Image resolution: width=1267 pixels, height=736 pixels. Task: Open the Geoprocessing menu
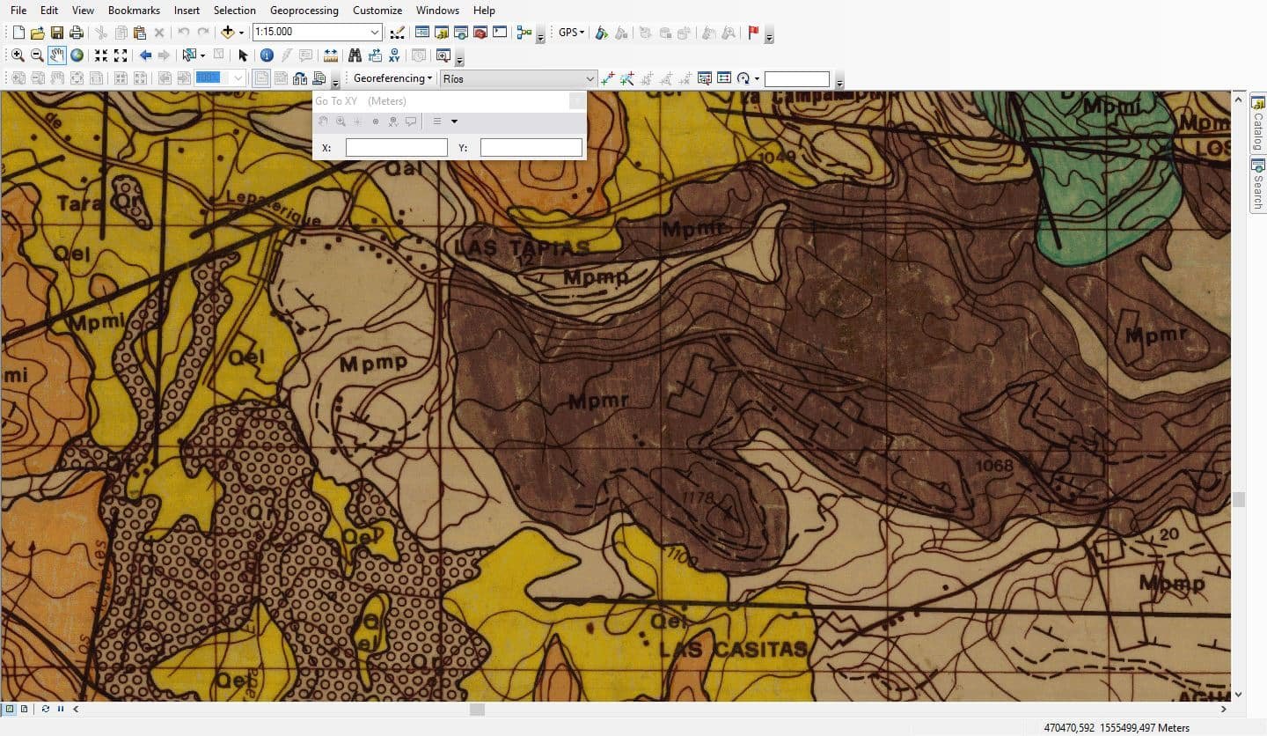[304, 11]
